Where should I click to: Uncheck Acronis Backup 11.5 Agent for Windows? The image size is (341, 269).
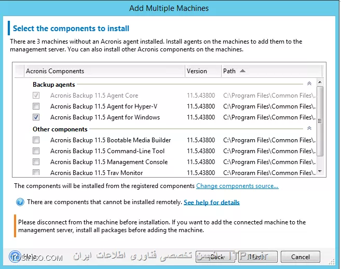pos(36,117)
